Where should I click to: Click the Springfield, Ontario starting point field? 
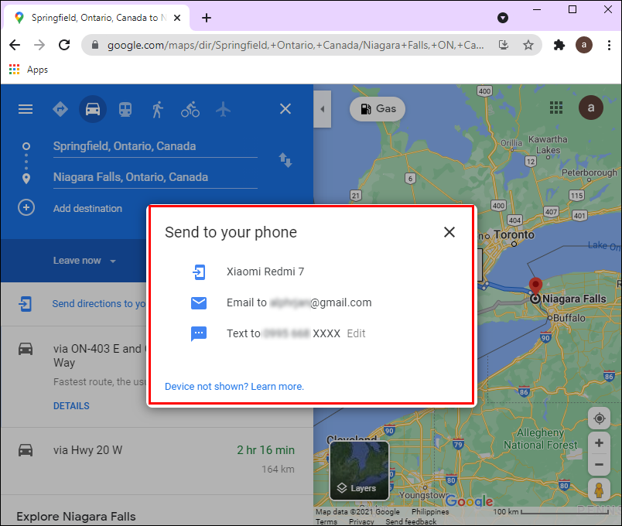[155, 146]
